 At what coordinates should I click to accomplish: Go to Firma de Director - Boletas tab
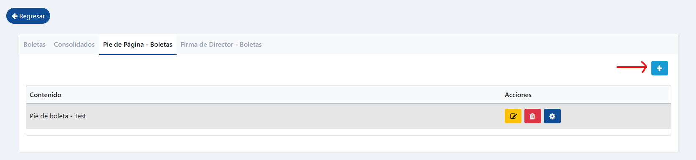coord(221,45)
